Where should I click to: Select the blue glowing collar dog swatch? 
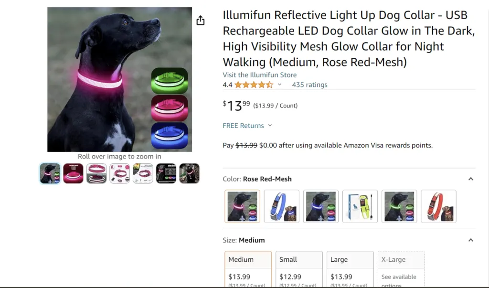tap(321, 206)
